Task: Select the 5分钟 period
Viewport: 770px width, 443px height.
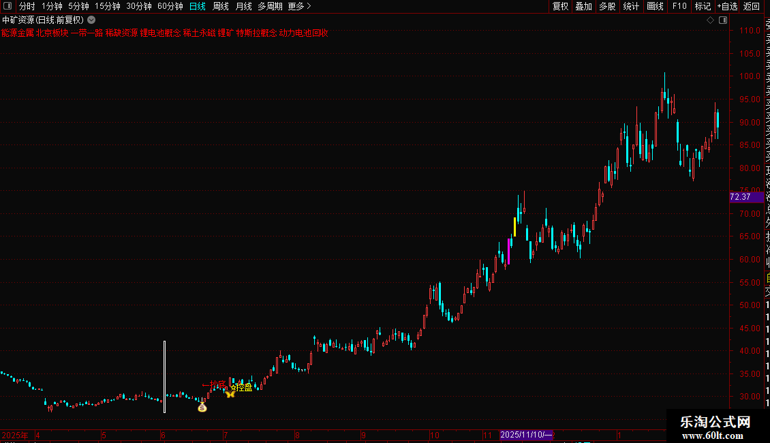Action: click(78, 6)
